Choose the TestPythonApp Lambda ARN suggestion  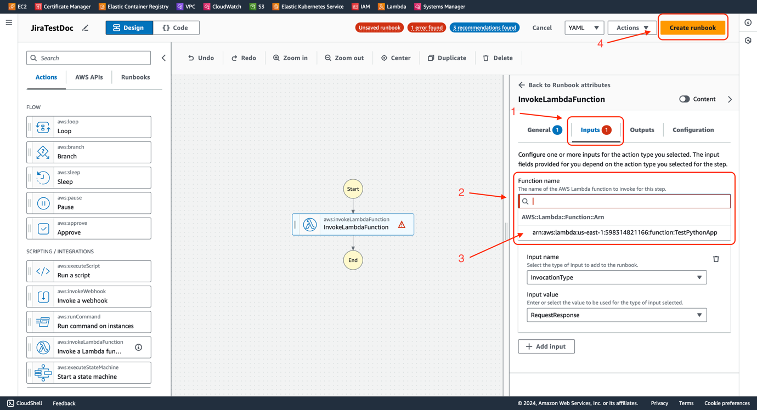click(x=624, y=232)
